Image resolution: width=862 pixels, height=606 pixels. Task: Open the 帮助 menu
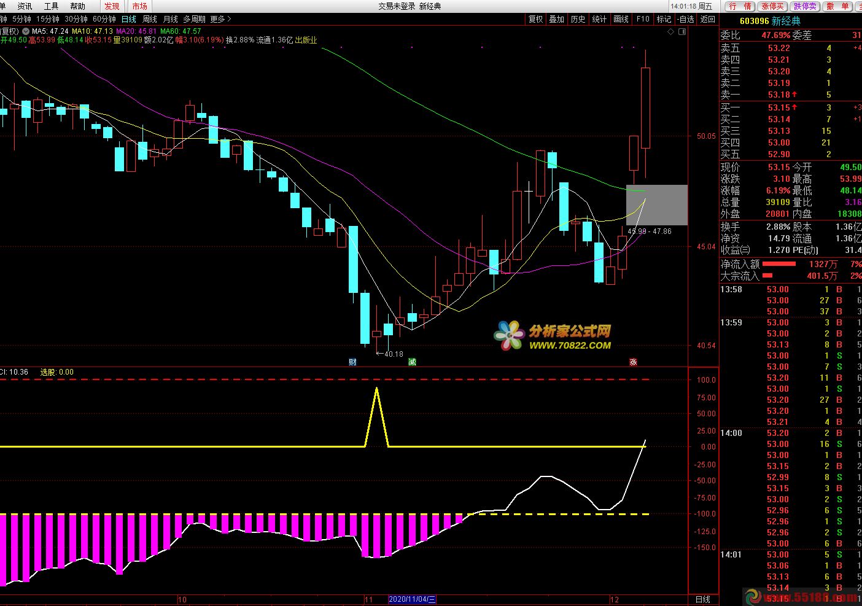tap(78, 6)
